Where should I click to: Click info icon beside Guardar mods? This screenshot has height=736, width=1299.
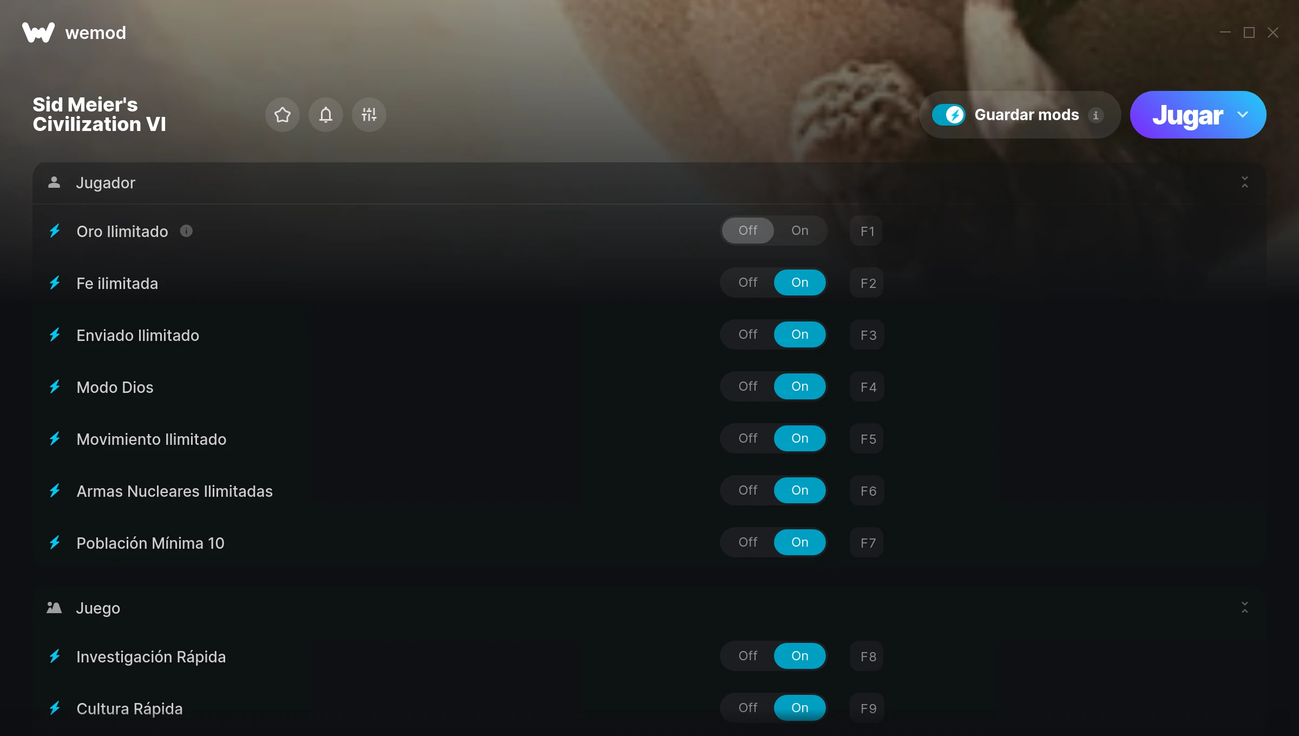(x=1095, y=115)
